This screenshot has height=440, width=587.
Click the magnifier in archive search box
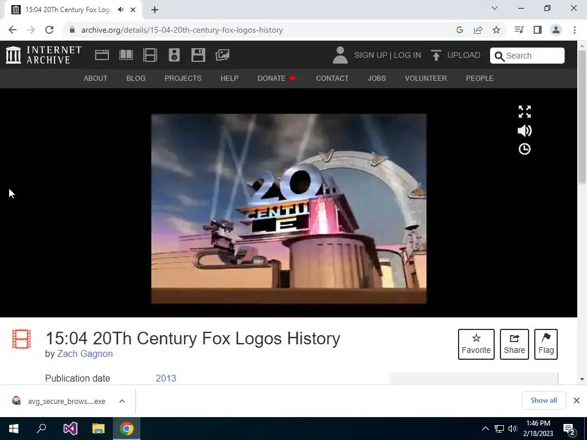coord(499,56)
